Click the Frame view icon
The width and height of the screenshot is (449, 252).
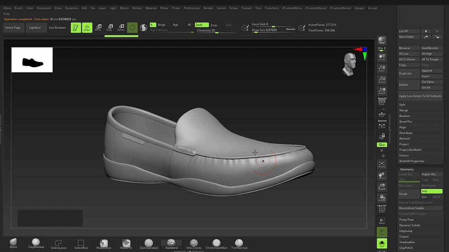click(382, 165)
